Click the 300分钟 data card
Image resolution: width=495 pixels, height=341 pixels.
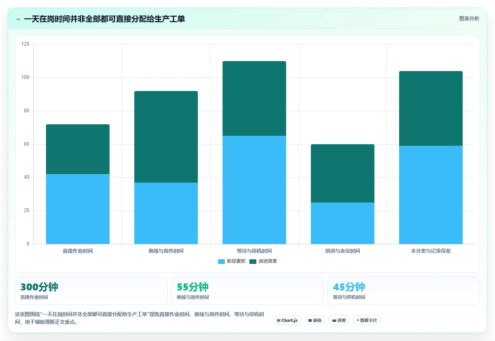pos(91,291)
